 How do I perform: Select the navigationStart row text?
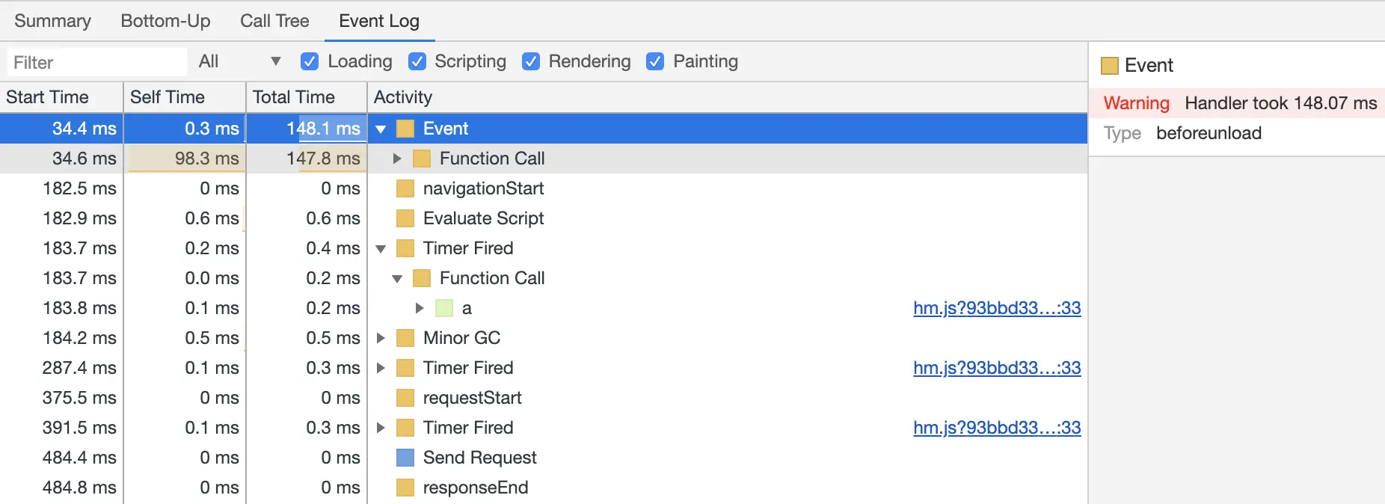click(483, 188)
